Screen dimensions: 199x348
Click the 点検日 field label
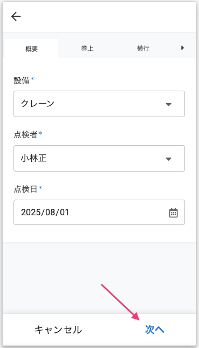25,189
